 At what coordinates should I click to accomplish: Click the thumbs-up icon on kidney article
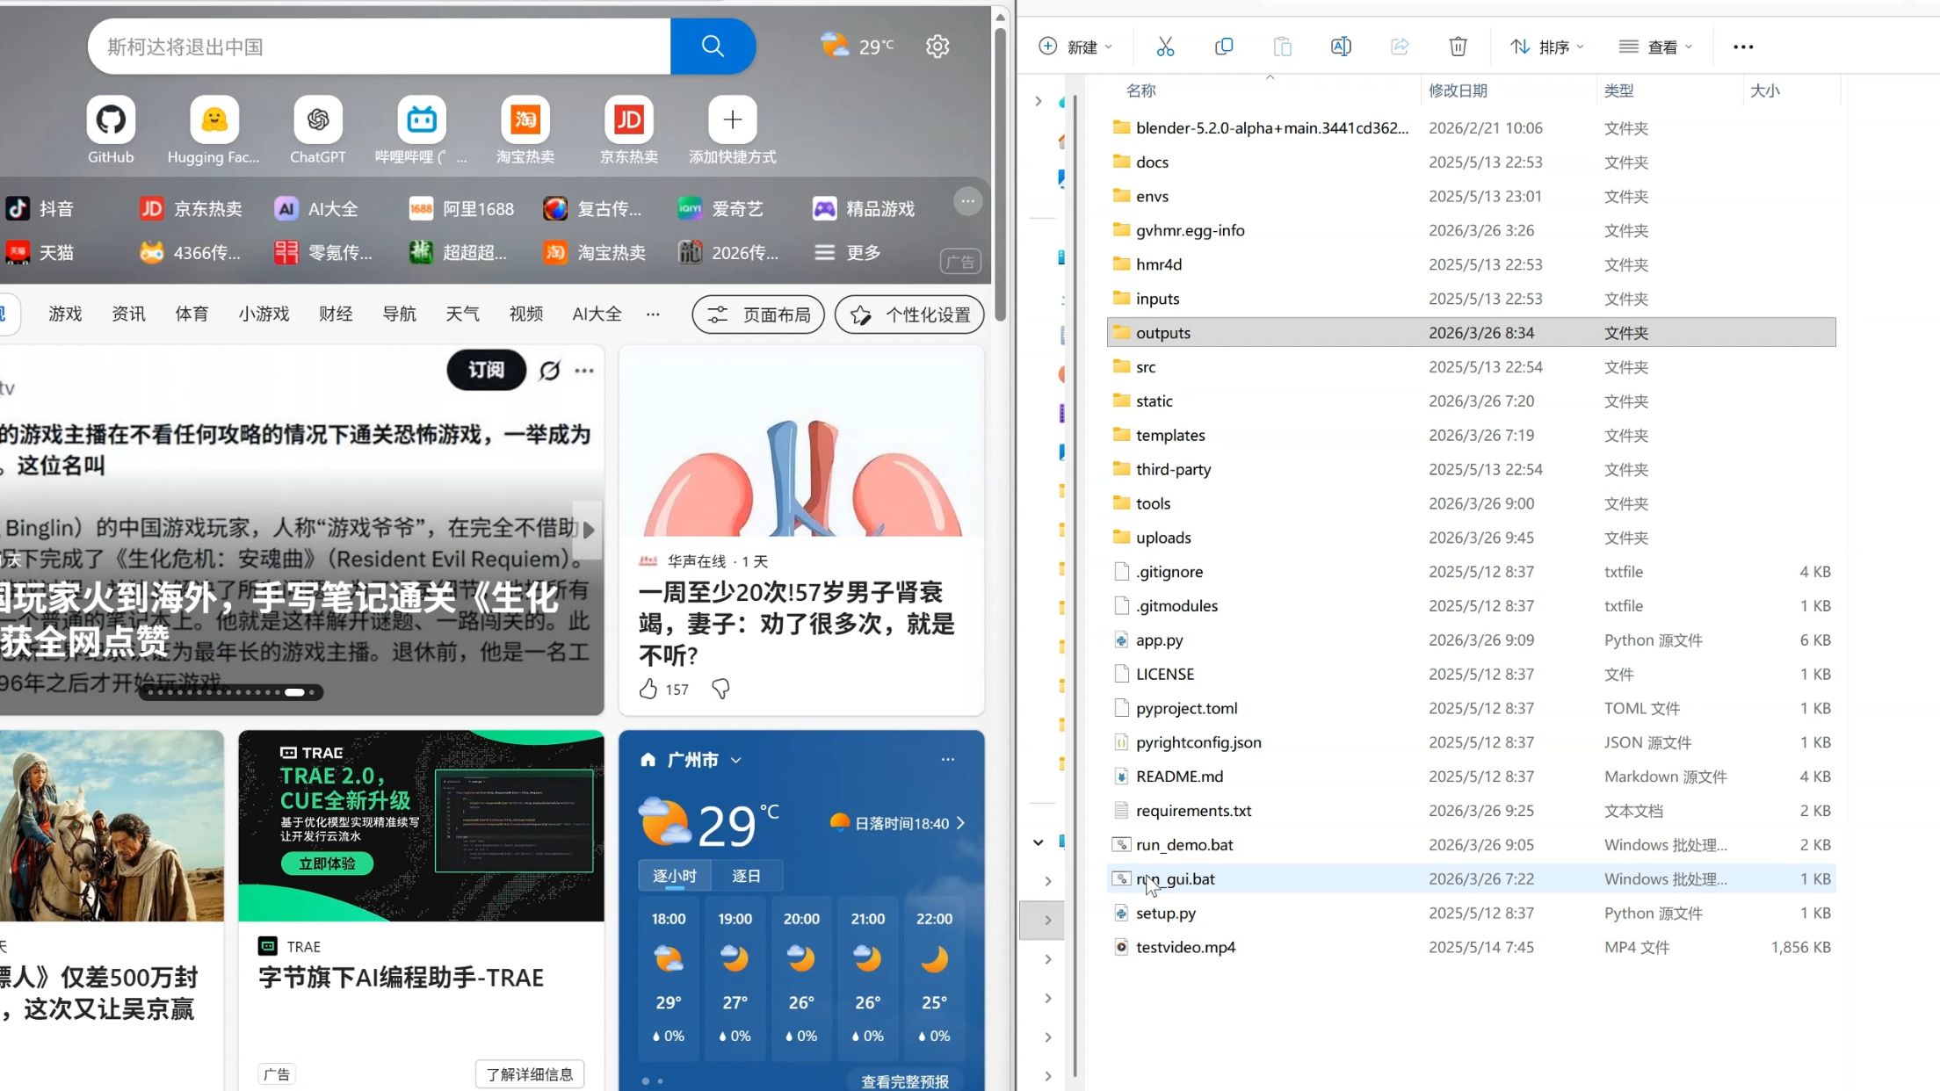click(x=648, y=690)
